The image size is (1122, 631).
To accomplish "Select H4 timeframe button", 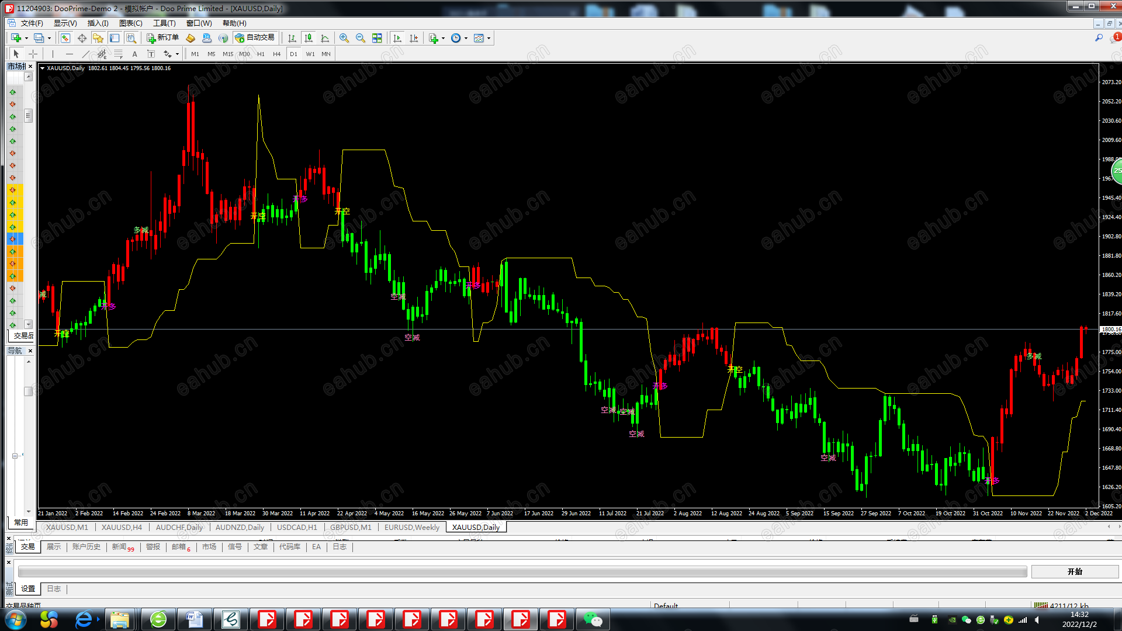I will (276, 54).
